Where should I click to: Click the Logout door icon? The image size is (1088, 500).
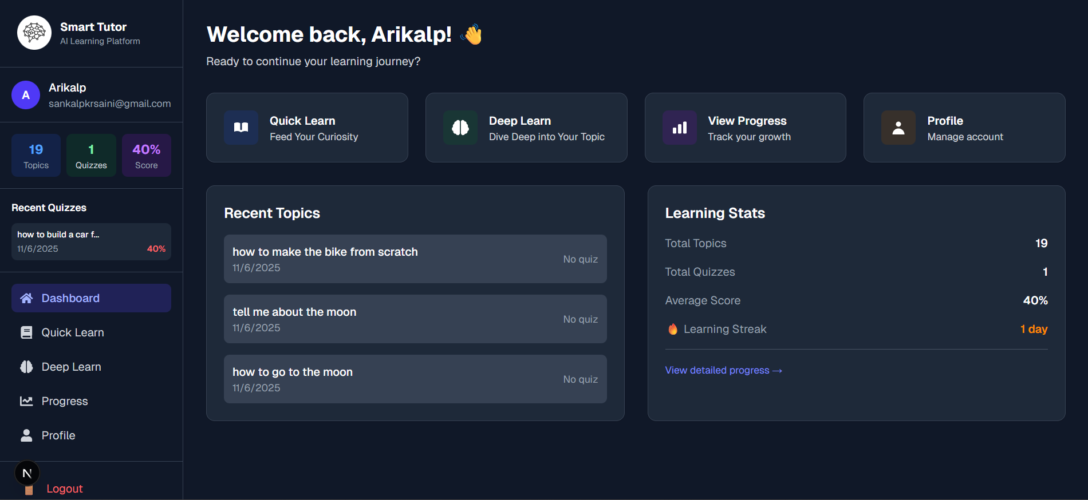(29, 489)
